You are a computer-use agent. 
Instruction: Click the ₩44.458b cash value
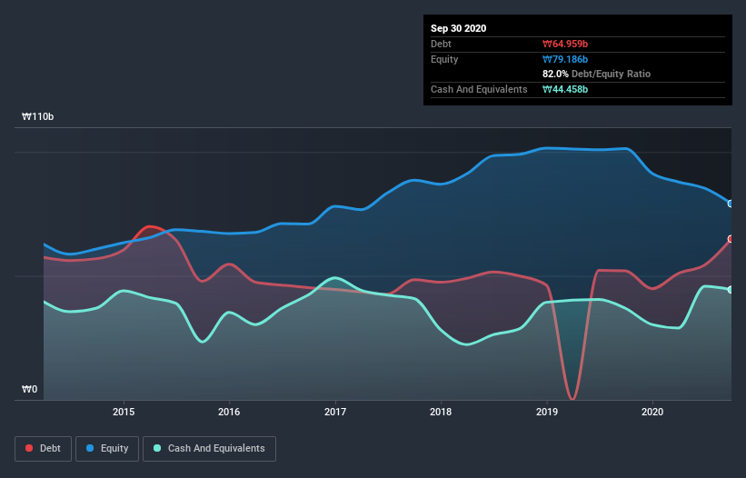tap(565, 89)
